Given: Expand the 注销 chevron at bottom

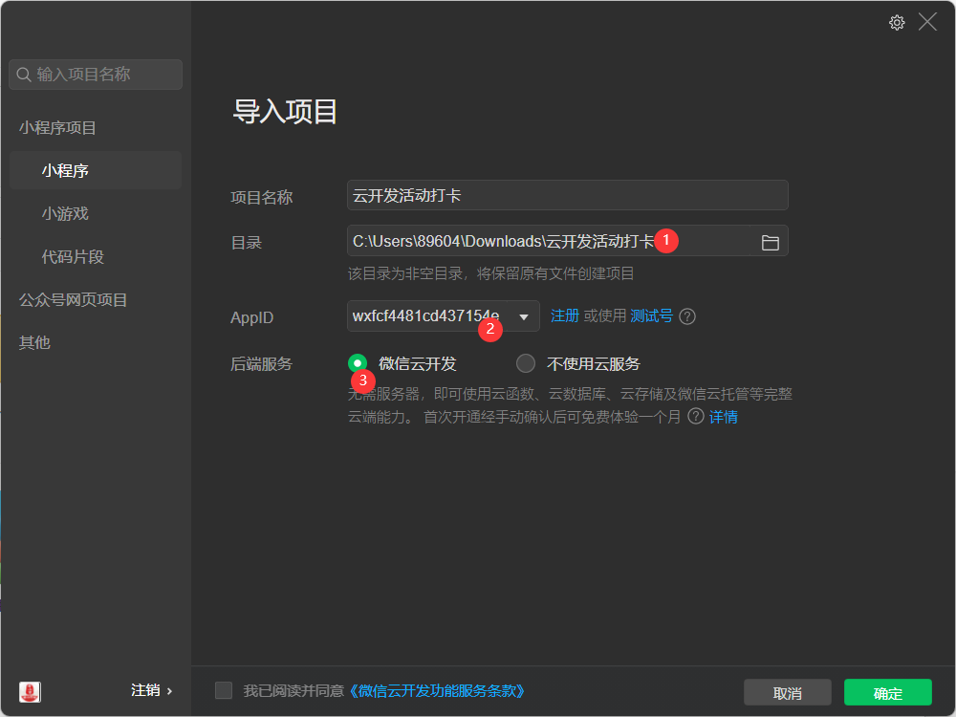Looking at the screenshot, I should point(170,690).
